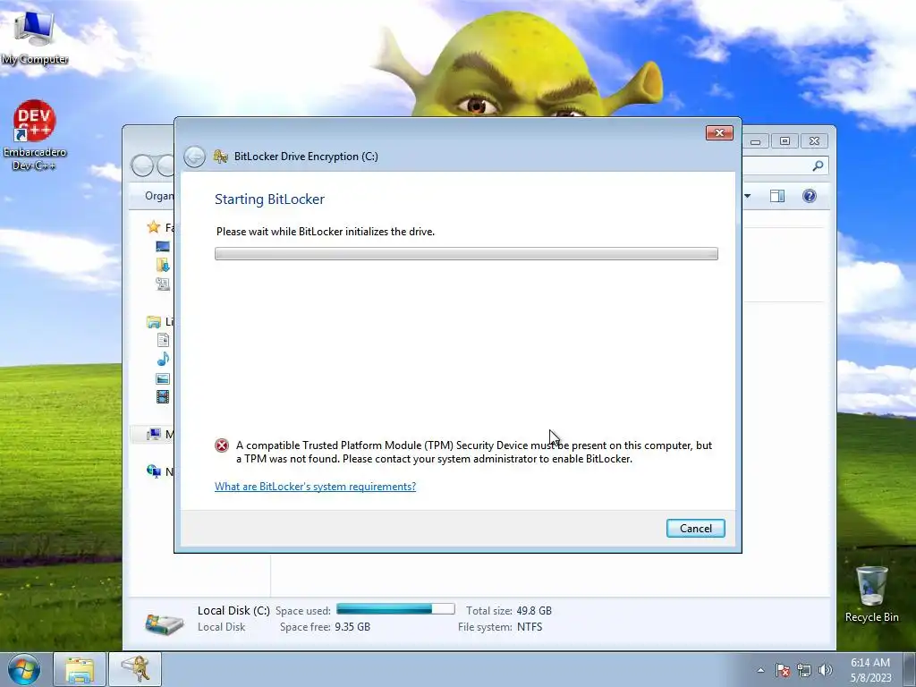Click the 'Local Disk (C:)' name in details pane

(x=233, y=610)
